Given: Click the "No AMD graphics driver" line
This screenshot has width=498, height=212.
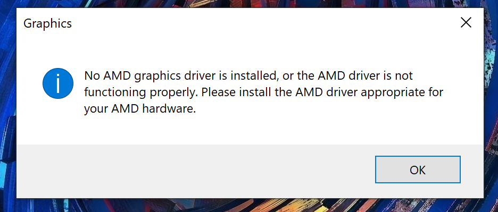Looking at the screenshot, I should click(x=248, y=75).
